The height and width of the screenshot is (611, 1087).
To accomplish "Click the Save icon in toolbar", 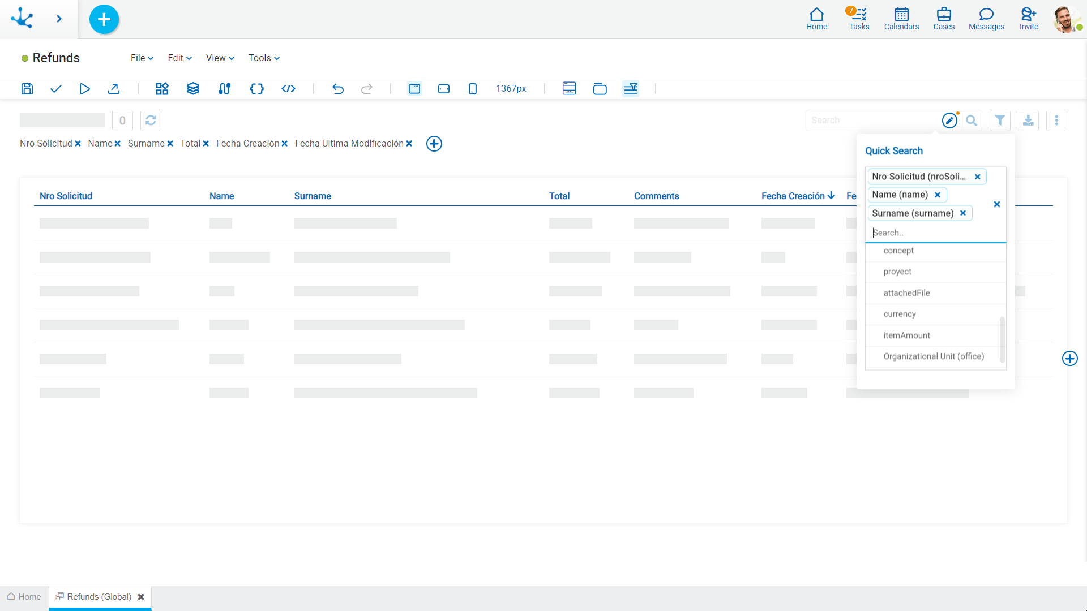I will coord(27,89).
